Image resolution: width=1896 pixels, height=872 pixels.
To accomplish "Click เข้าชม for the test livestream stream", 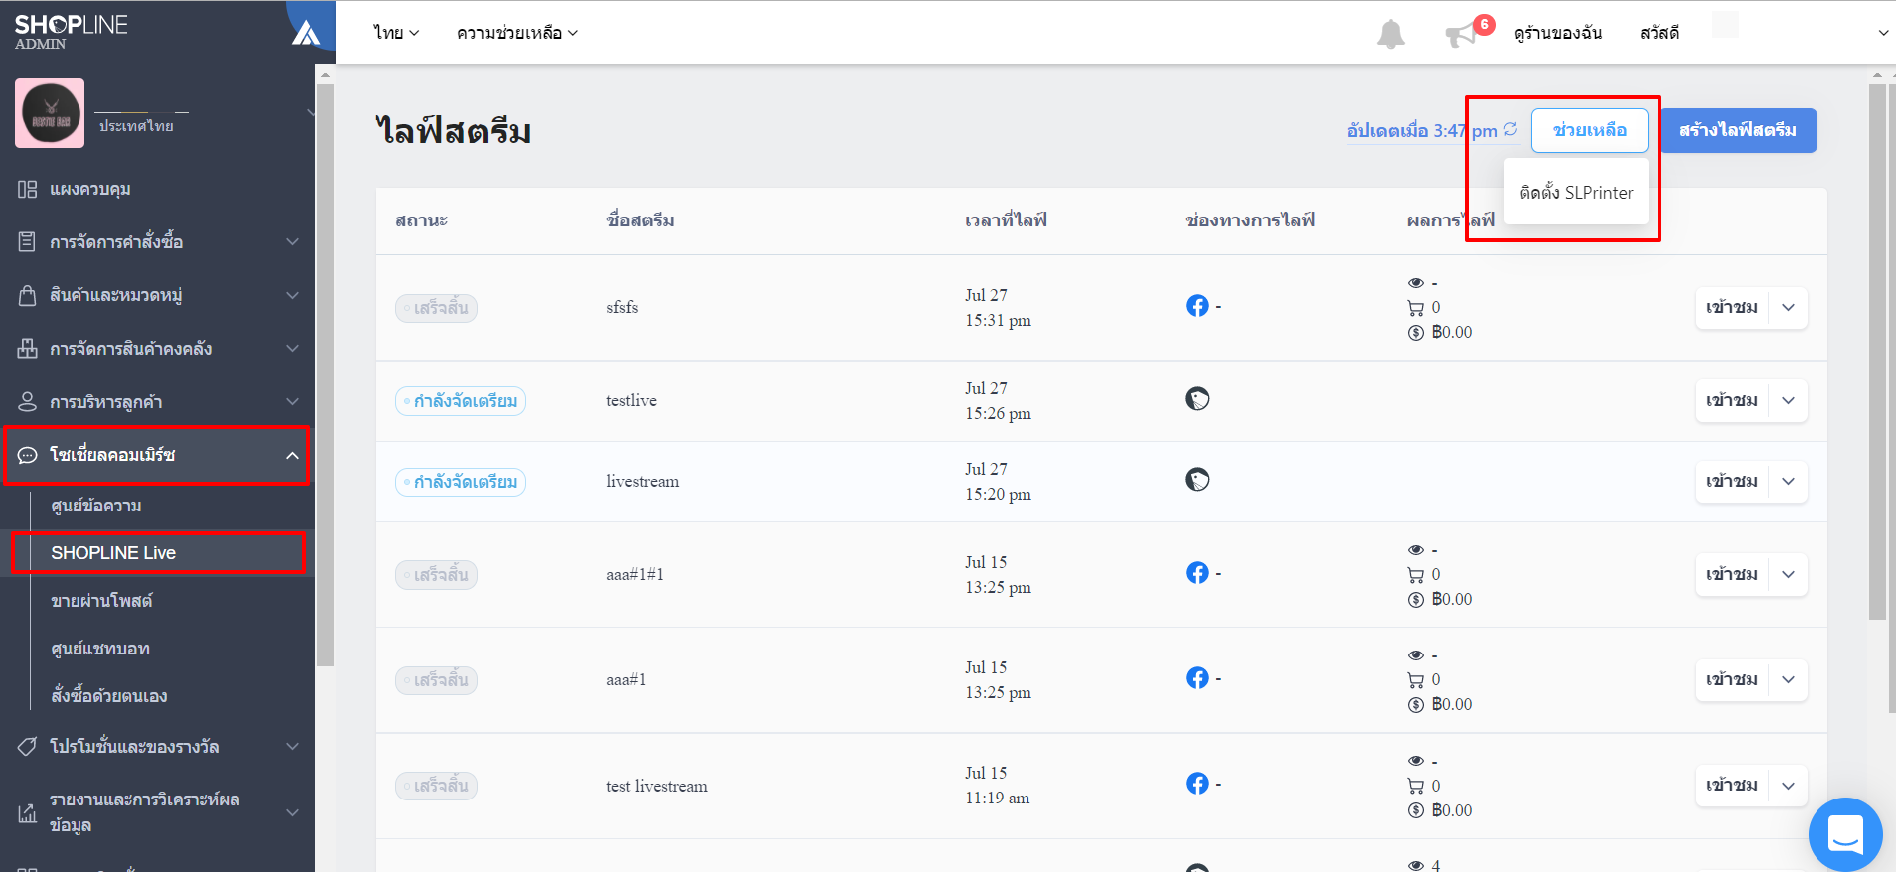I will tap(1732, 785).
